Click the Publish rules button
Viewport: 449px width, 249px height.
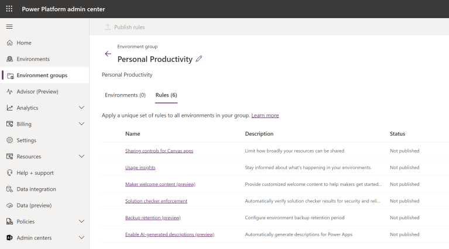[x=125, y=27]
